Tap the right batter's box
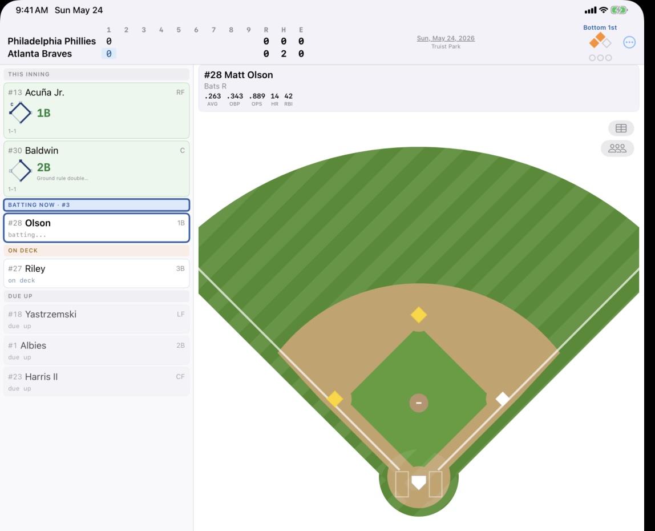This screenshot has width=655, height=531. point(435,484)
